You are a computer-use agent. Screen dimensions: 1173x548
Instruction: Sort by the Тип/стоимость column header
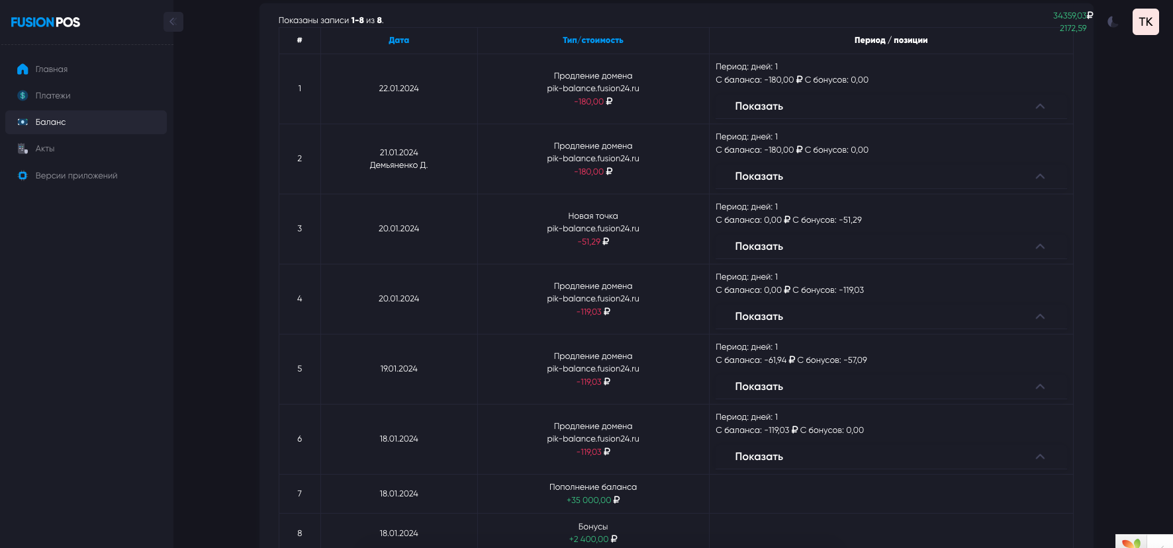[x=592, y=40]
